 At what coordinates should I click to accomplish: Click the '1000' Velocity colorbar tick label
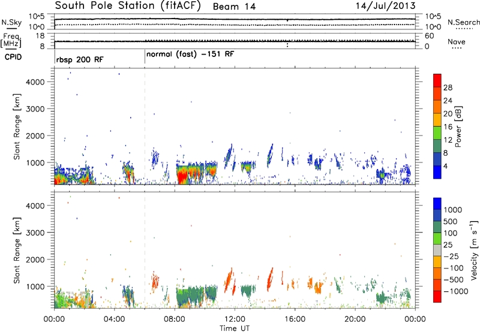[x=452, y=210]
